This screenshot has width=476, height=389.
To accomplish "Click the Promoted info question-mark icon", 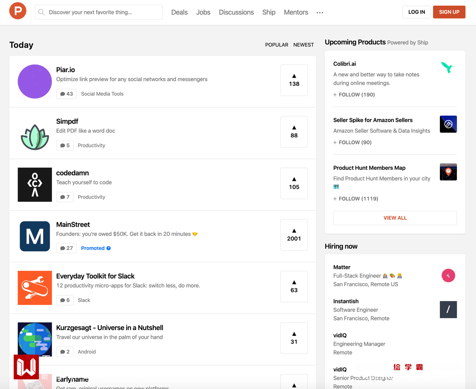I will click(109, 248).
